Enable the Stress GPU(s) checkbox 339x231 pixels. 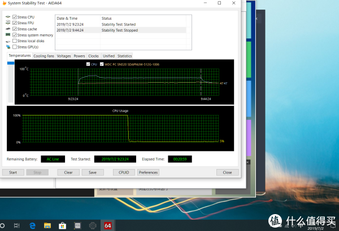[15, 46]
